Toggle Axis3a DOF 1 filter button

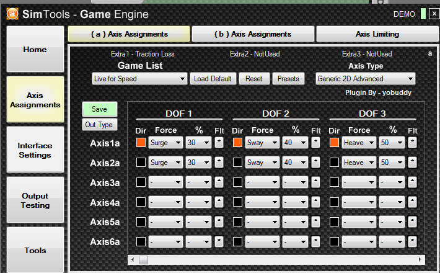[219, 182]
